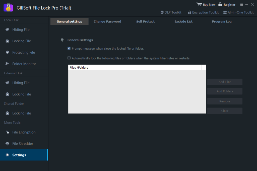Open the hamburger menu icon in title bar
This screenshot has height=171, width=257.
(x=242, y=5)
